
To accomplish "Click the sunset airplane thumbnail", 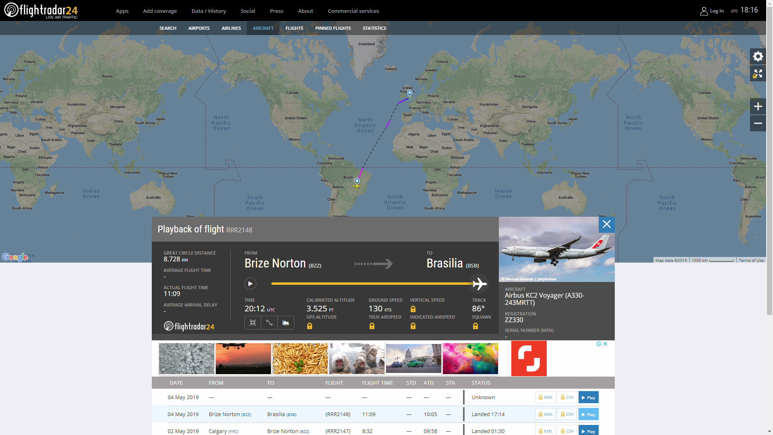I will 243,358.
